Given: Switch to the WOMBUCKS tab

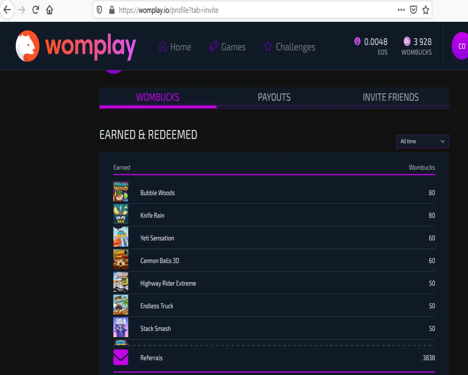Looking at the screenshot, I should 158,97.
